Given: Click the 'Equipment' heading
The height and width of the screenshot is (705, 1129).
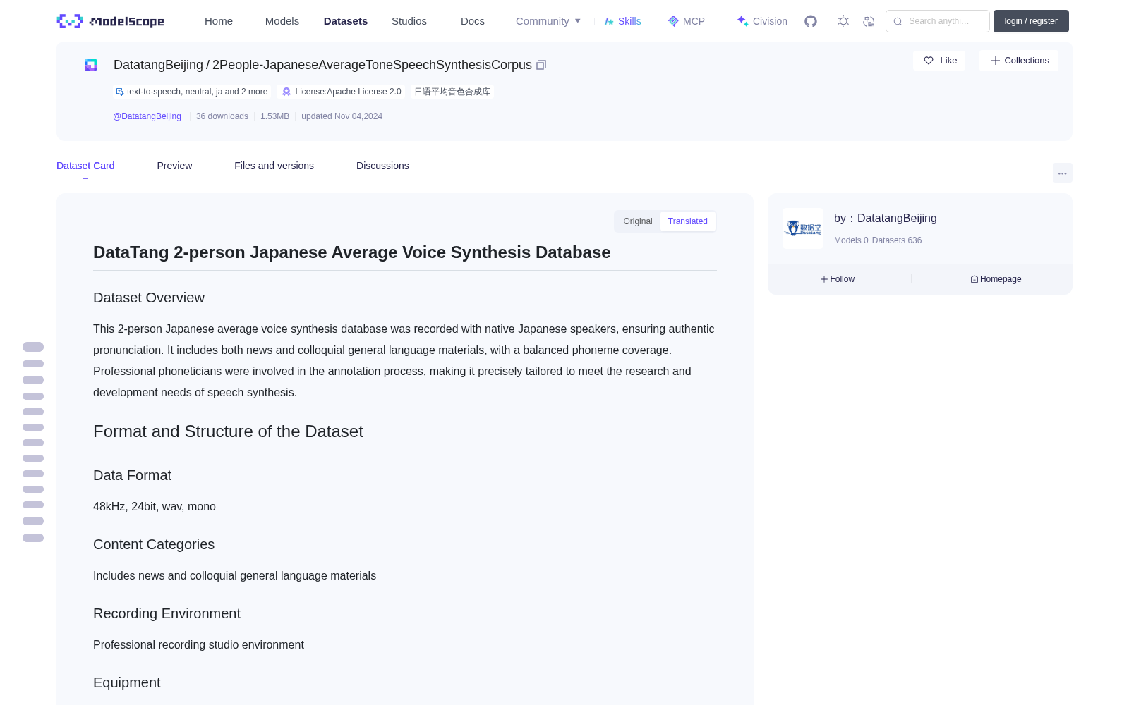Looking at the screenshot, I should tap(127, 682).
